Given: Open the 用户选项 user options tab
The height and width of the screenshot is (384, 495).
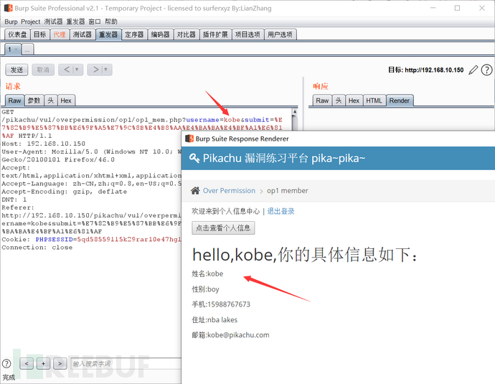Looking at the screenshot, I should coord(280,34).
